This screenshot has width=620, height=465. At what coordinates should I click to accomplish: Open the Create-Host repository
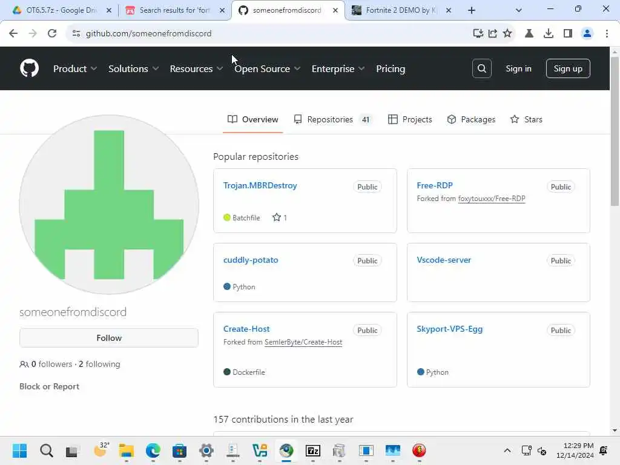246,329
